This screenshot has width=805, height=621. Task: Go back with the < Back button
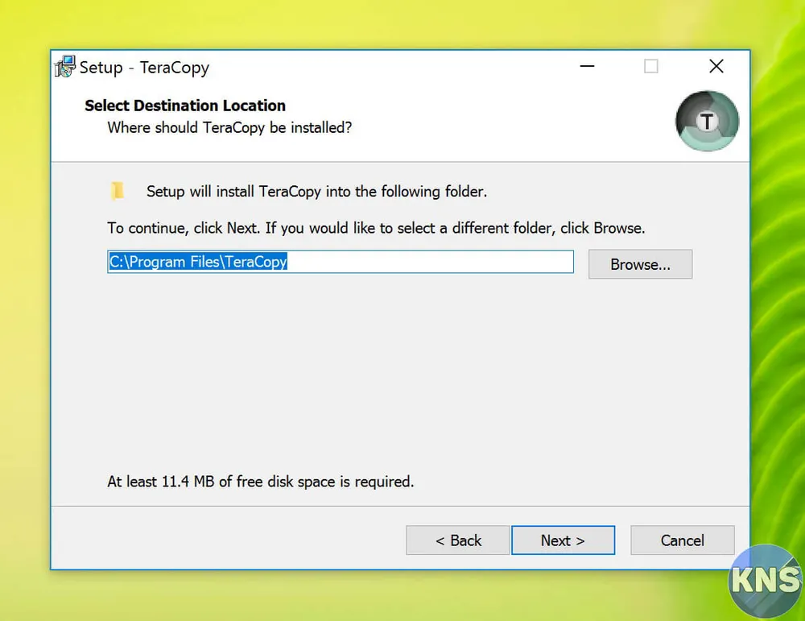[x=457, y=540]
